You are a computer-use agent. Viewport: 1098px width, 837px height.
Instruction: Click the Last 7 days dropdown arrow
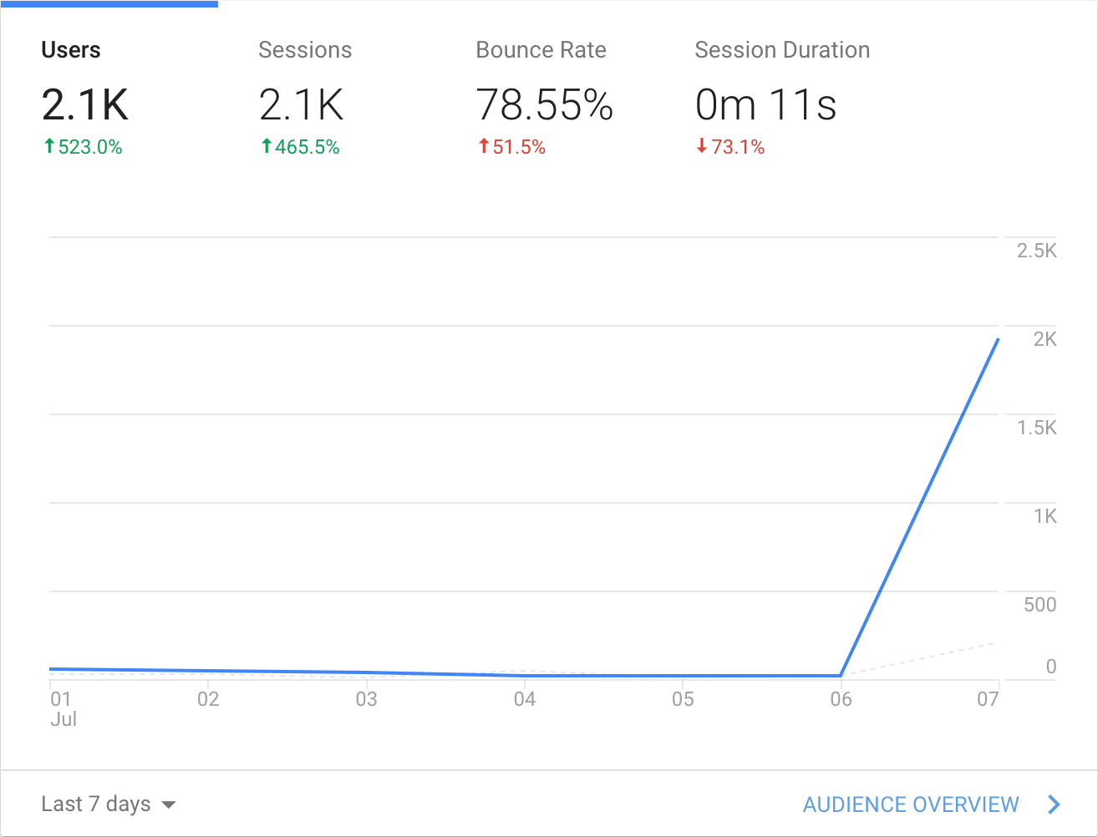169,805
